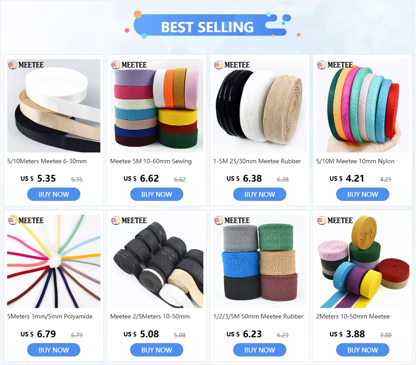Click Buy Now for the US $6.62 product
The height and width of the screenshot is (365, 416).
click(x=156, y=194)
